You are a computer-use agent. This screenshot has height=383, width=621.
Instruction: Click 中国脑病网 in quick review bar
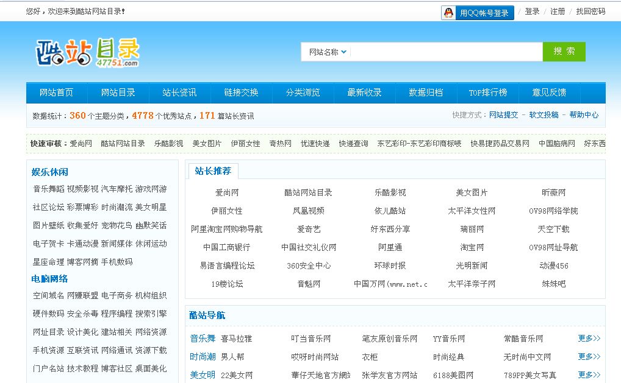[x=557, y=144]
